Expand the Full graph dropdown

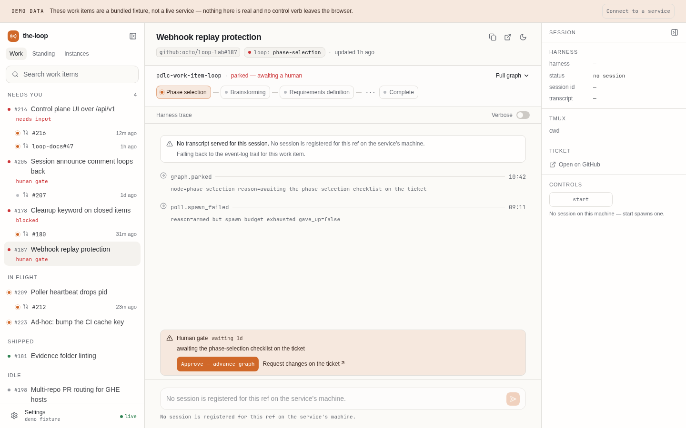click(512, 76)
